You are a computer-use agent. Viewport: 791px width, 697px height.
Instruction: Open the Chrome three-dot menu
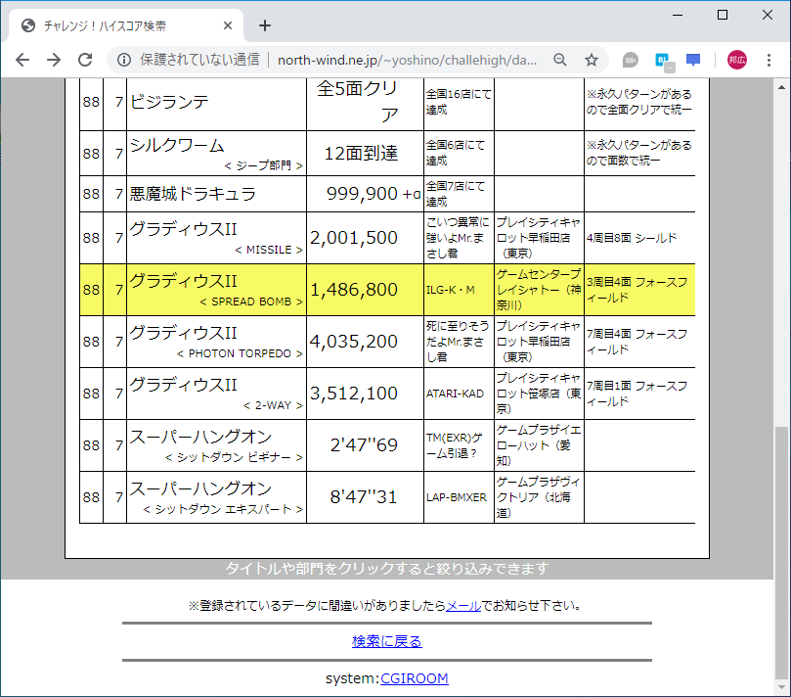point(769,60)
